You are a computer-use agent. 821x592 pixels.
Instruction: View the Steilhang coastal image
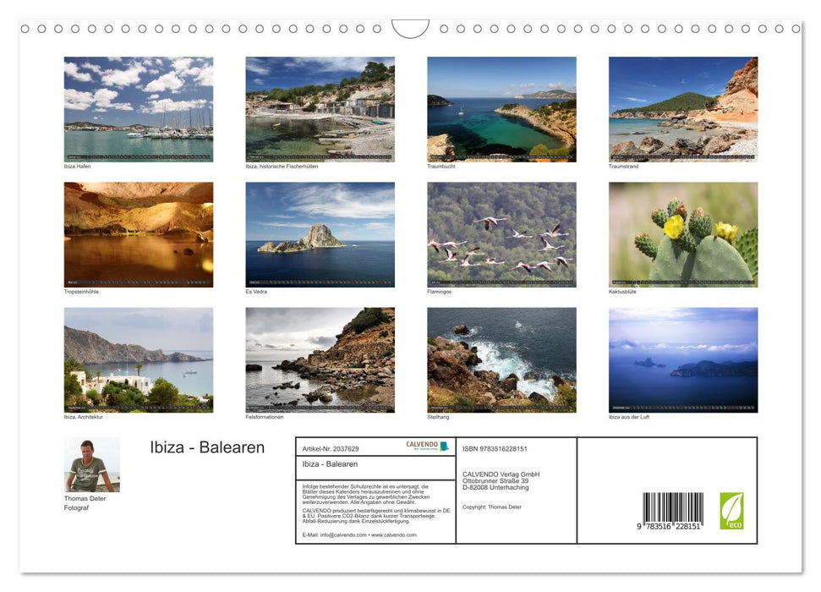502,360
